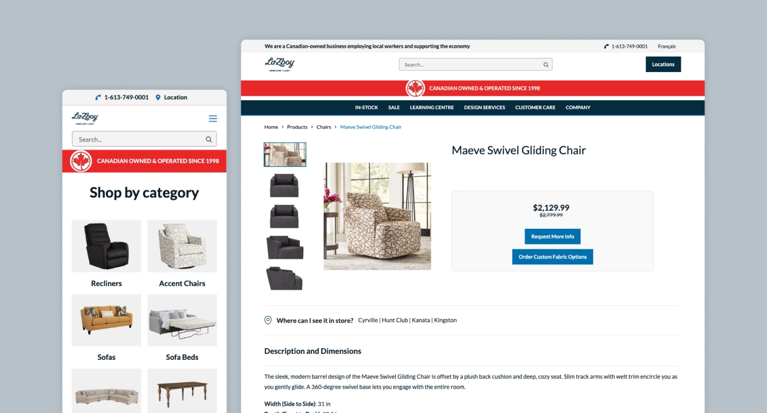The width and height of the screenshot is (767, 413).
Task: Click Request More Info button
Action: (553, 237)
